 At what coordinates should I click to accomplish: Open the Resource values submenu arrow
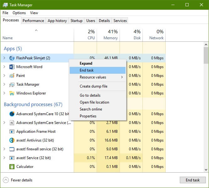[x=122, y=77]
